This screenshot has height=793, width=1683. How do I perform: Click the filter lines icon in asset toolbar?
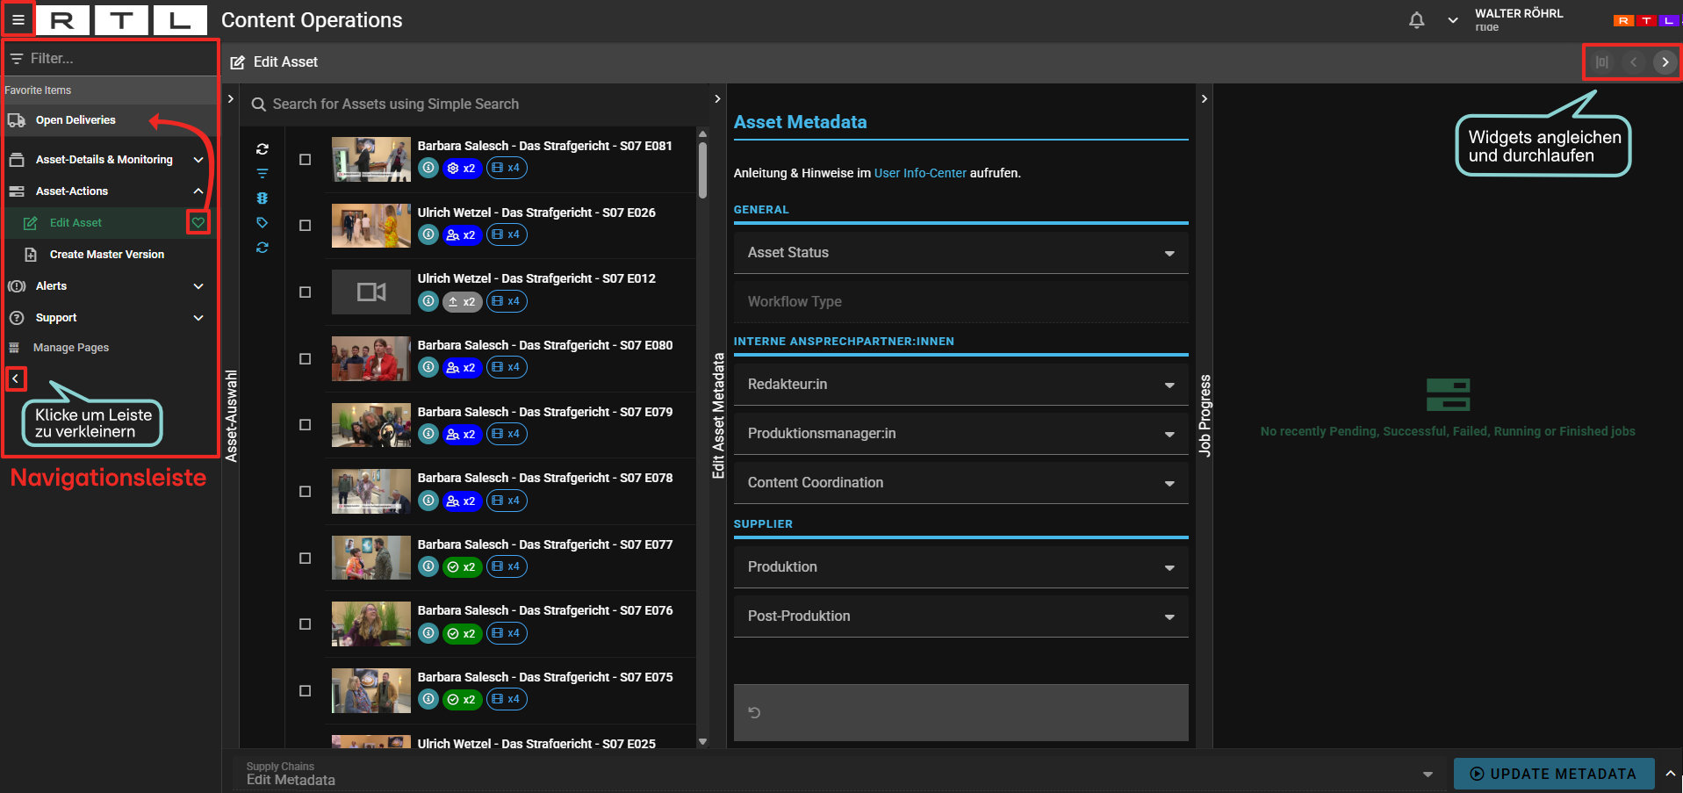[262, 174]
